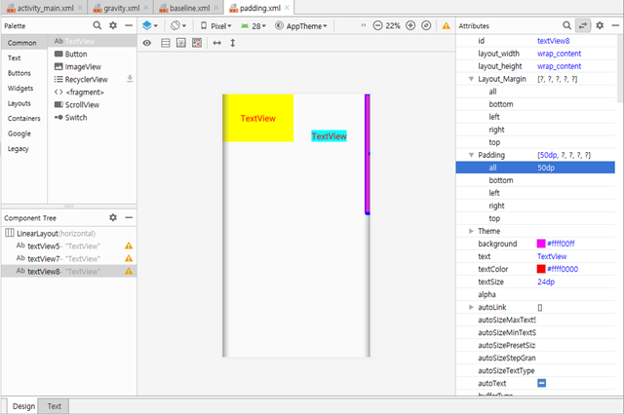The height and width of the screenshot is (415, 624).
Task: Edit the Padding all value 50dp
Action: click(x=575, y=168)
